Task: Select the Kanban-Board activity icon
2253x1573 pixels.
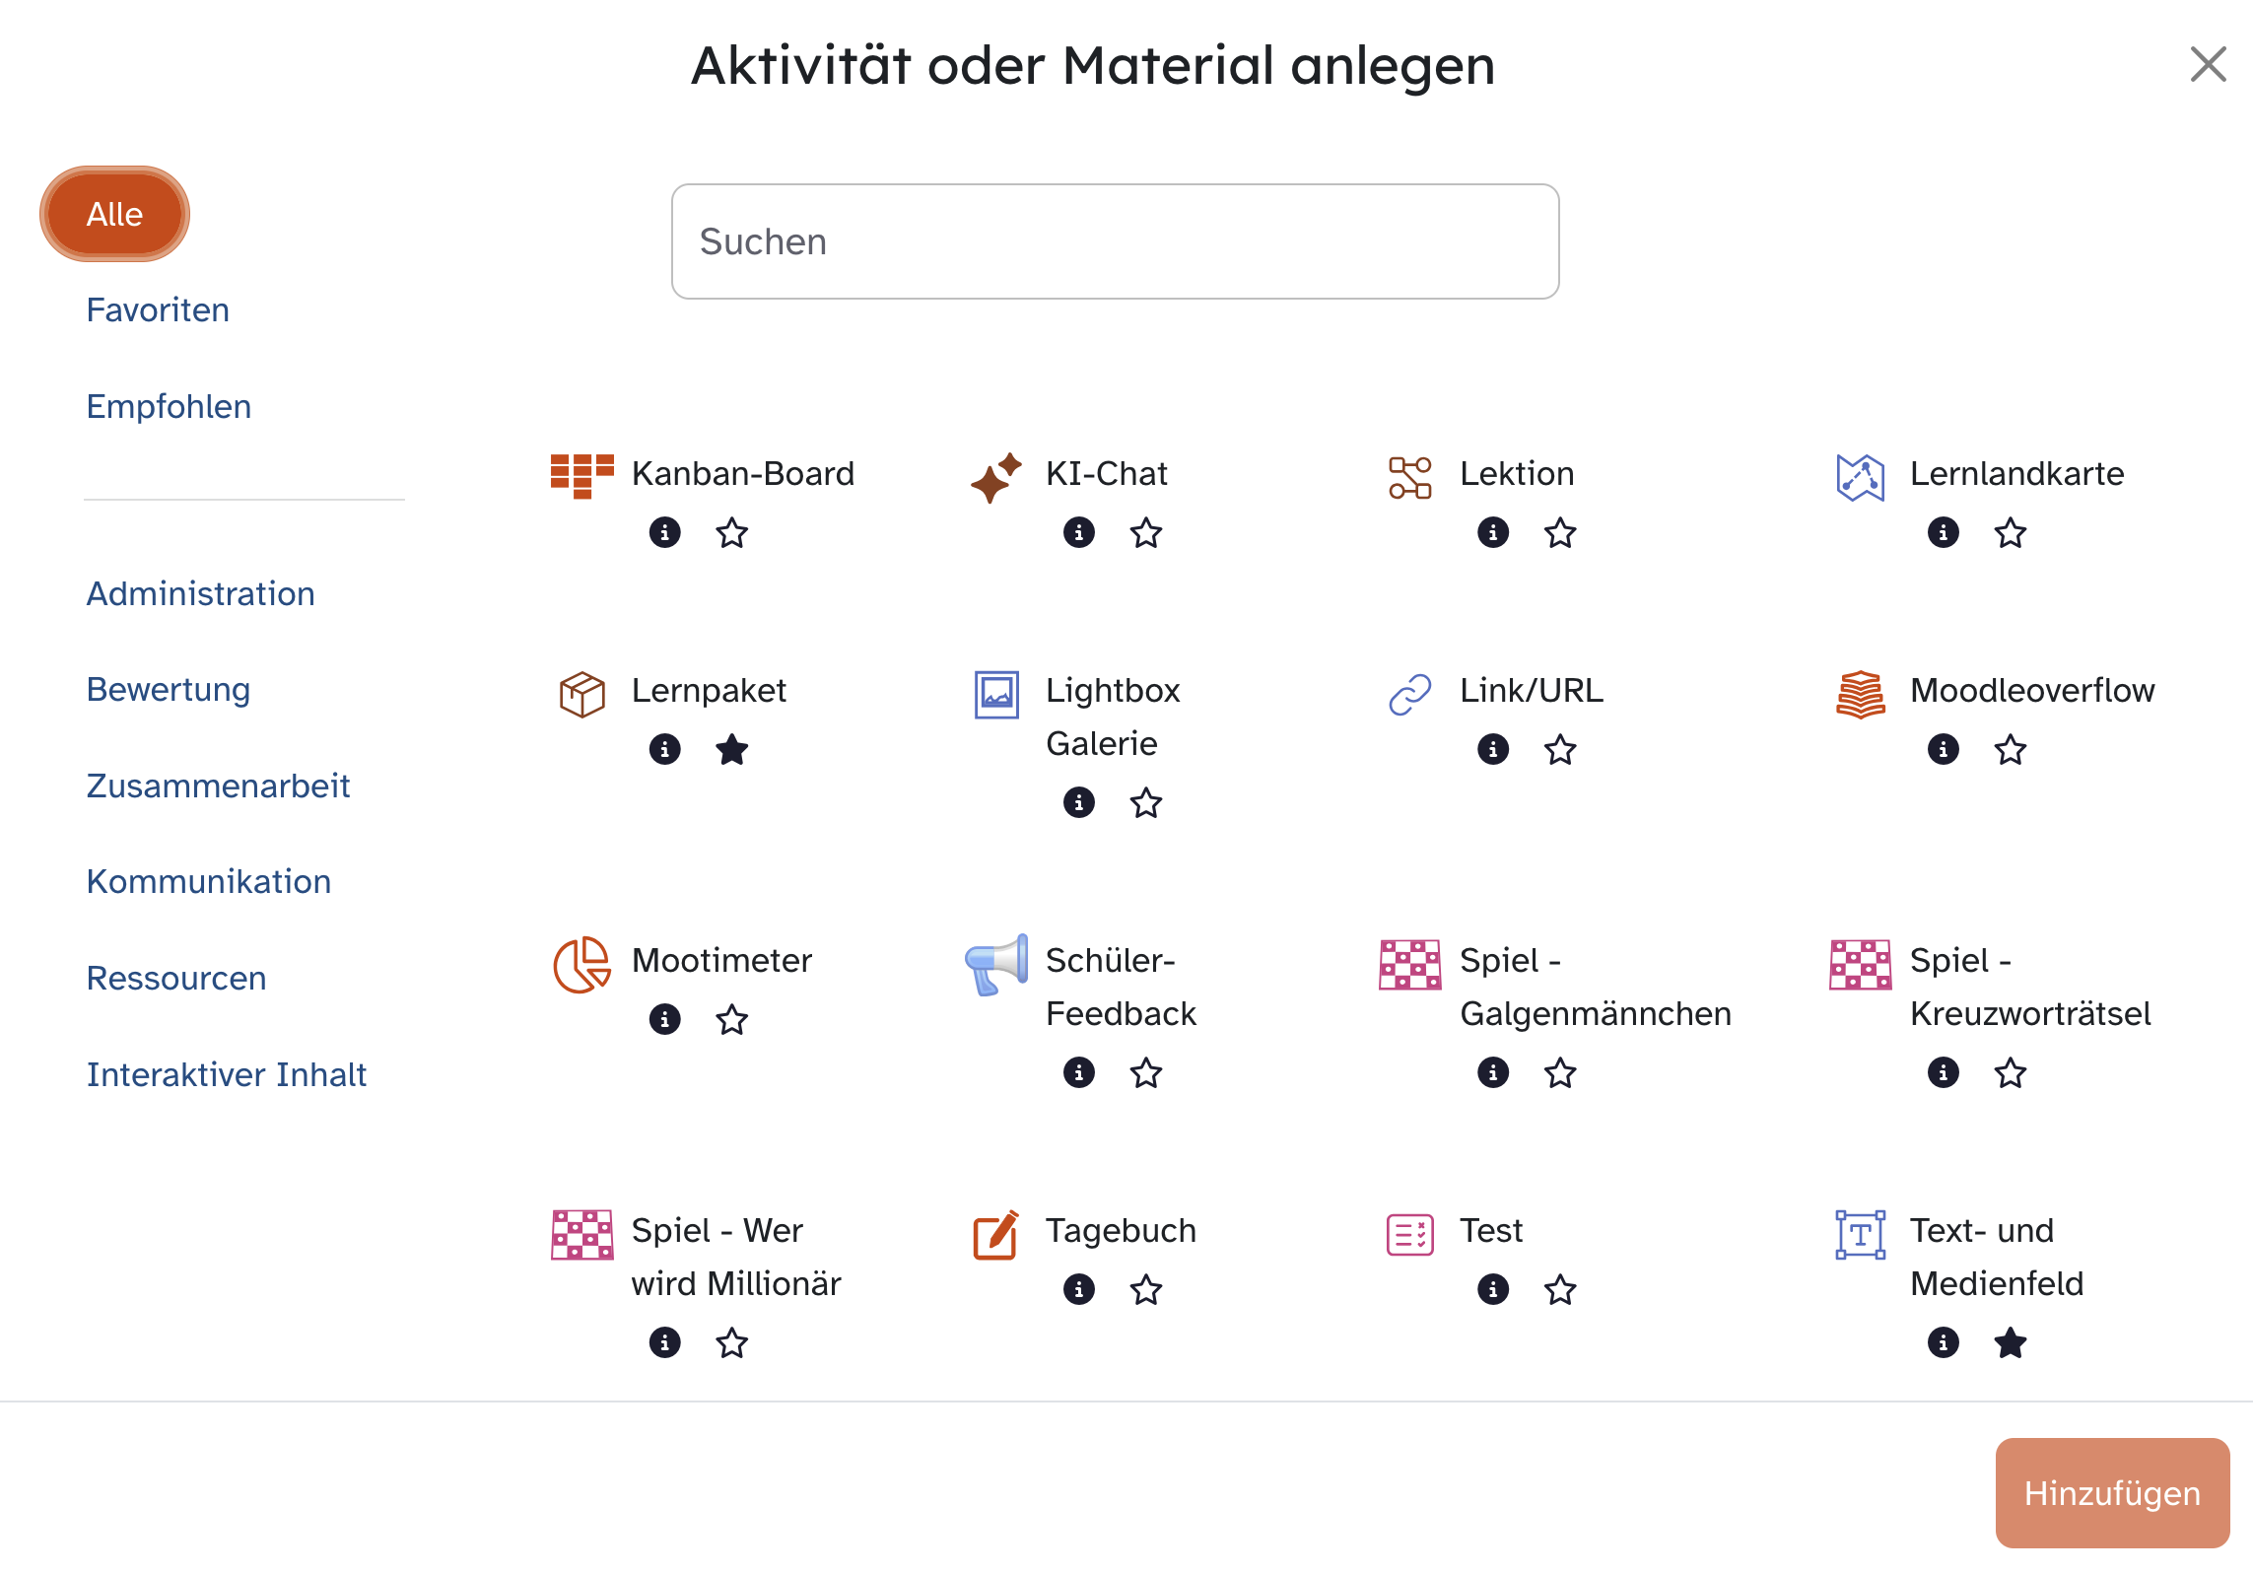Action: (581, 476)
